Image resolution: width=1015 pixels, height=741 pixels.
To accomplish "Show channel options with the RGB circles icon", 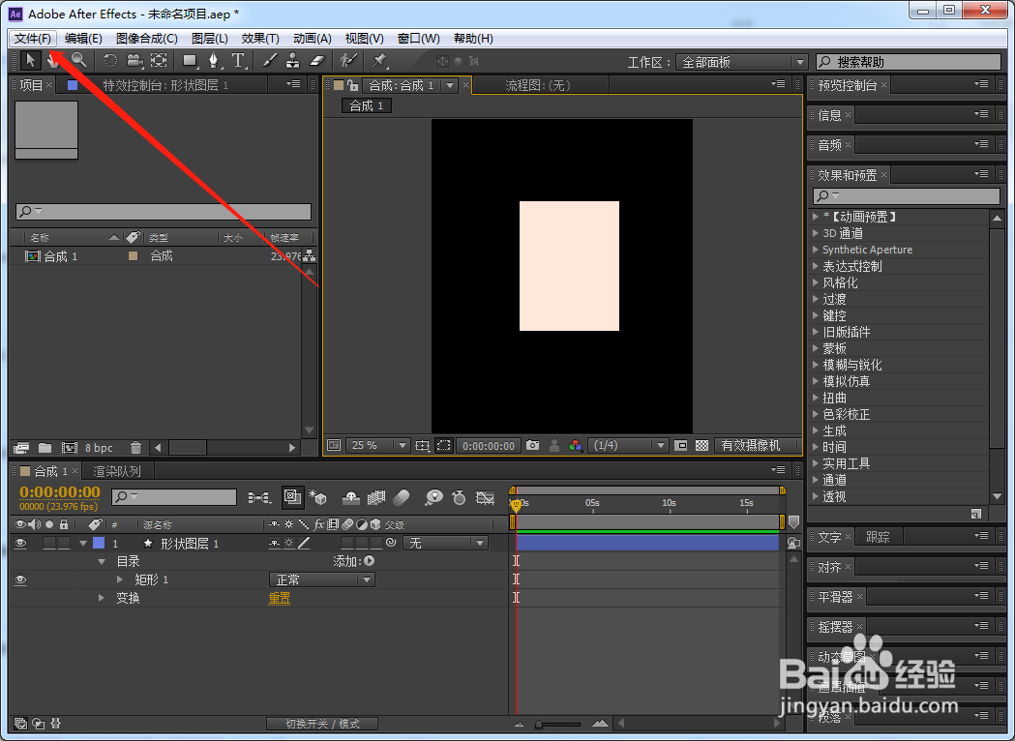I will (x=575, y=446).
